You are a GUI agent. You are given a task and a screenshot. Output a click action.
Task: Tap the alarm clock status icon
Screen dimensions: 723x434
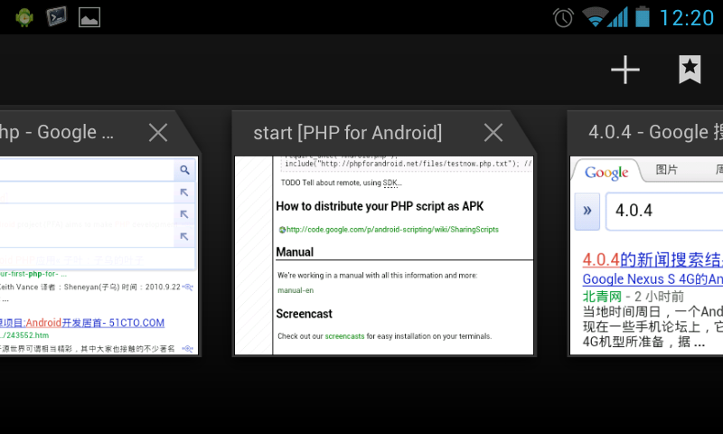[563, 18]
